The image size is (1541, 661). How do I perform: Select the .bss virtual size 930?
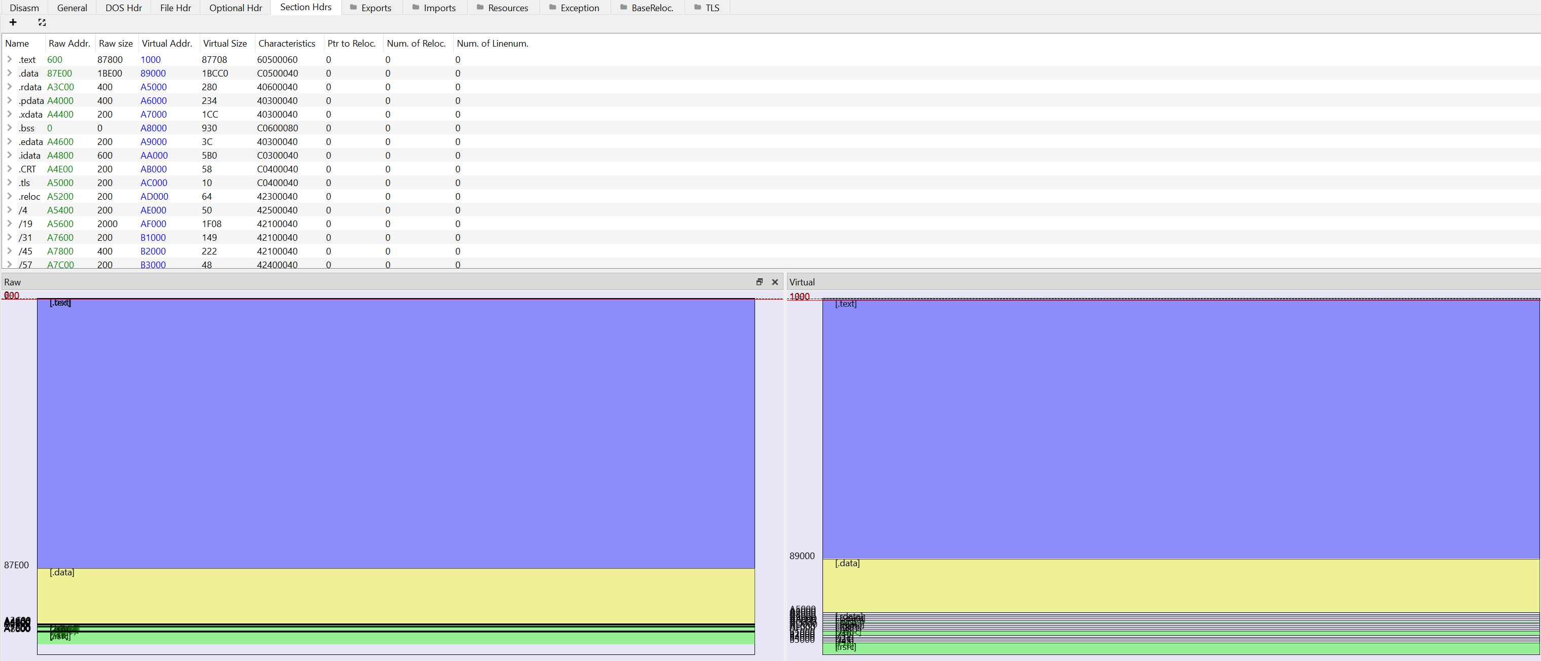tap(209, 128)
